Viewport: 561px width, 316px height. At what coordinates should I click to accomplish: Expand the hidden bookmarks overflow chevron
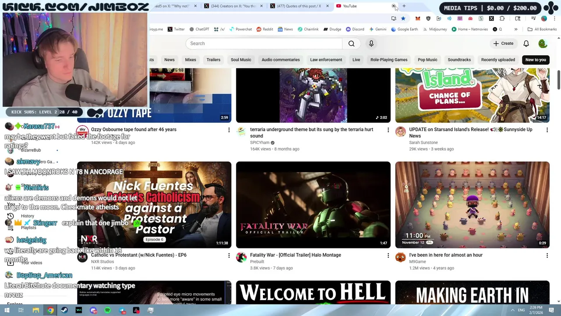pyautogui.click(x=516, y=29)
